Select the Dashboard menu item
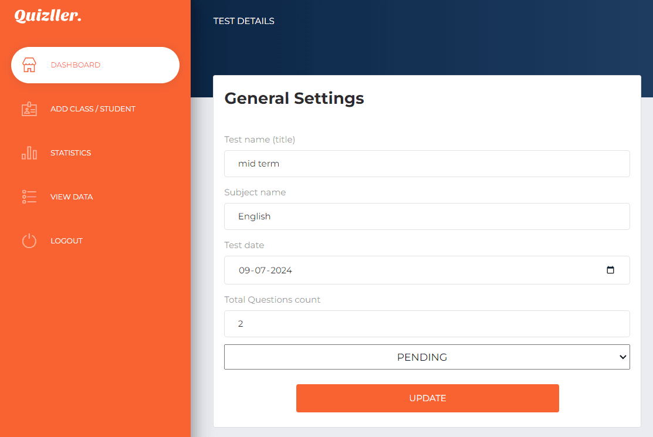This screenshot has width=653, height=437. (x=96, y=65)
